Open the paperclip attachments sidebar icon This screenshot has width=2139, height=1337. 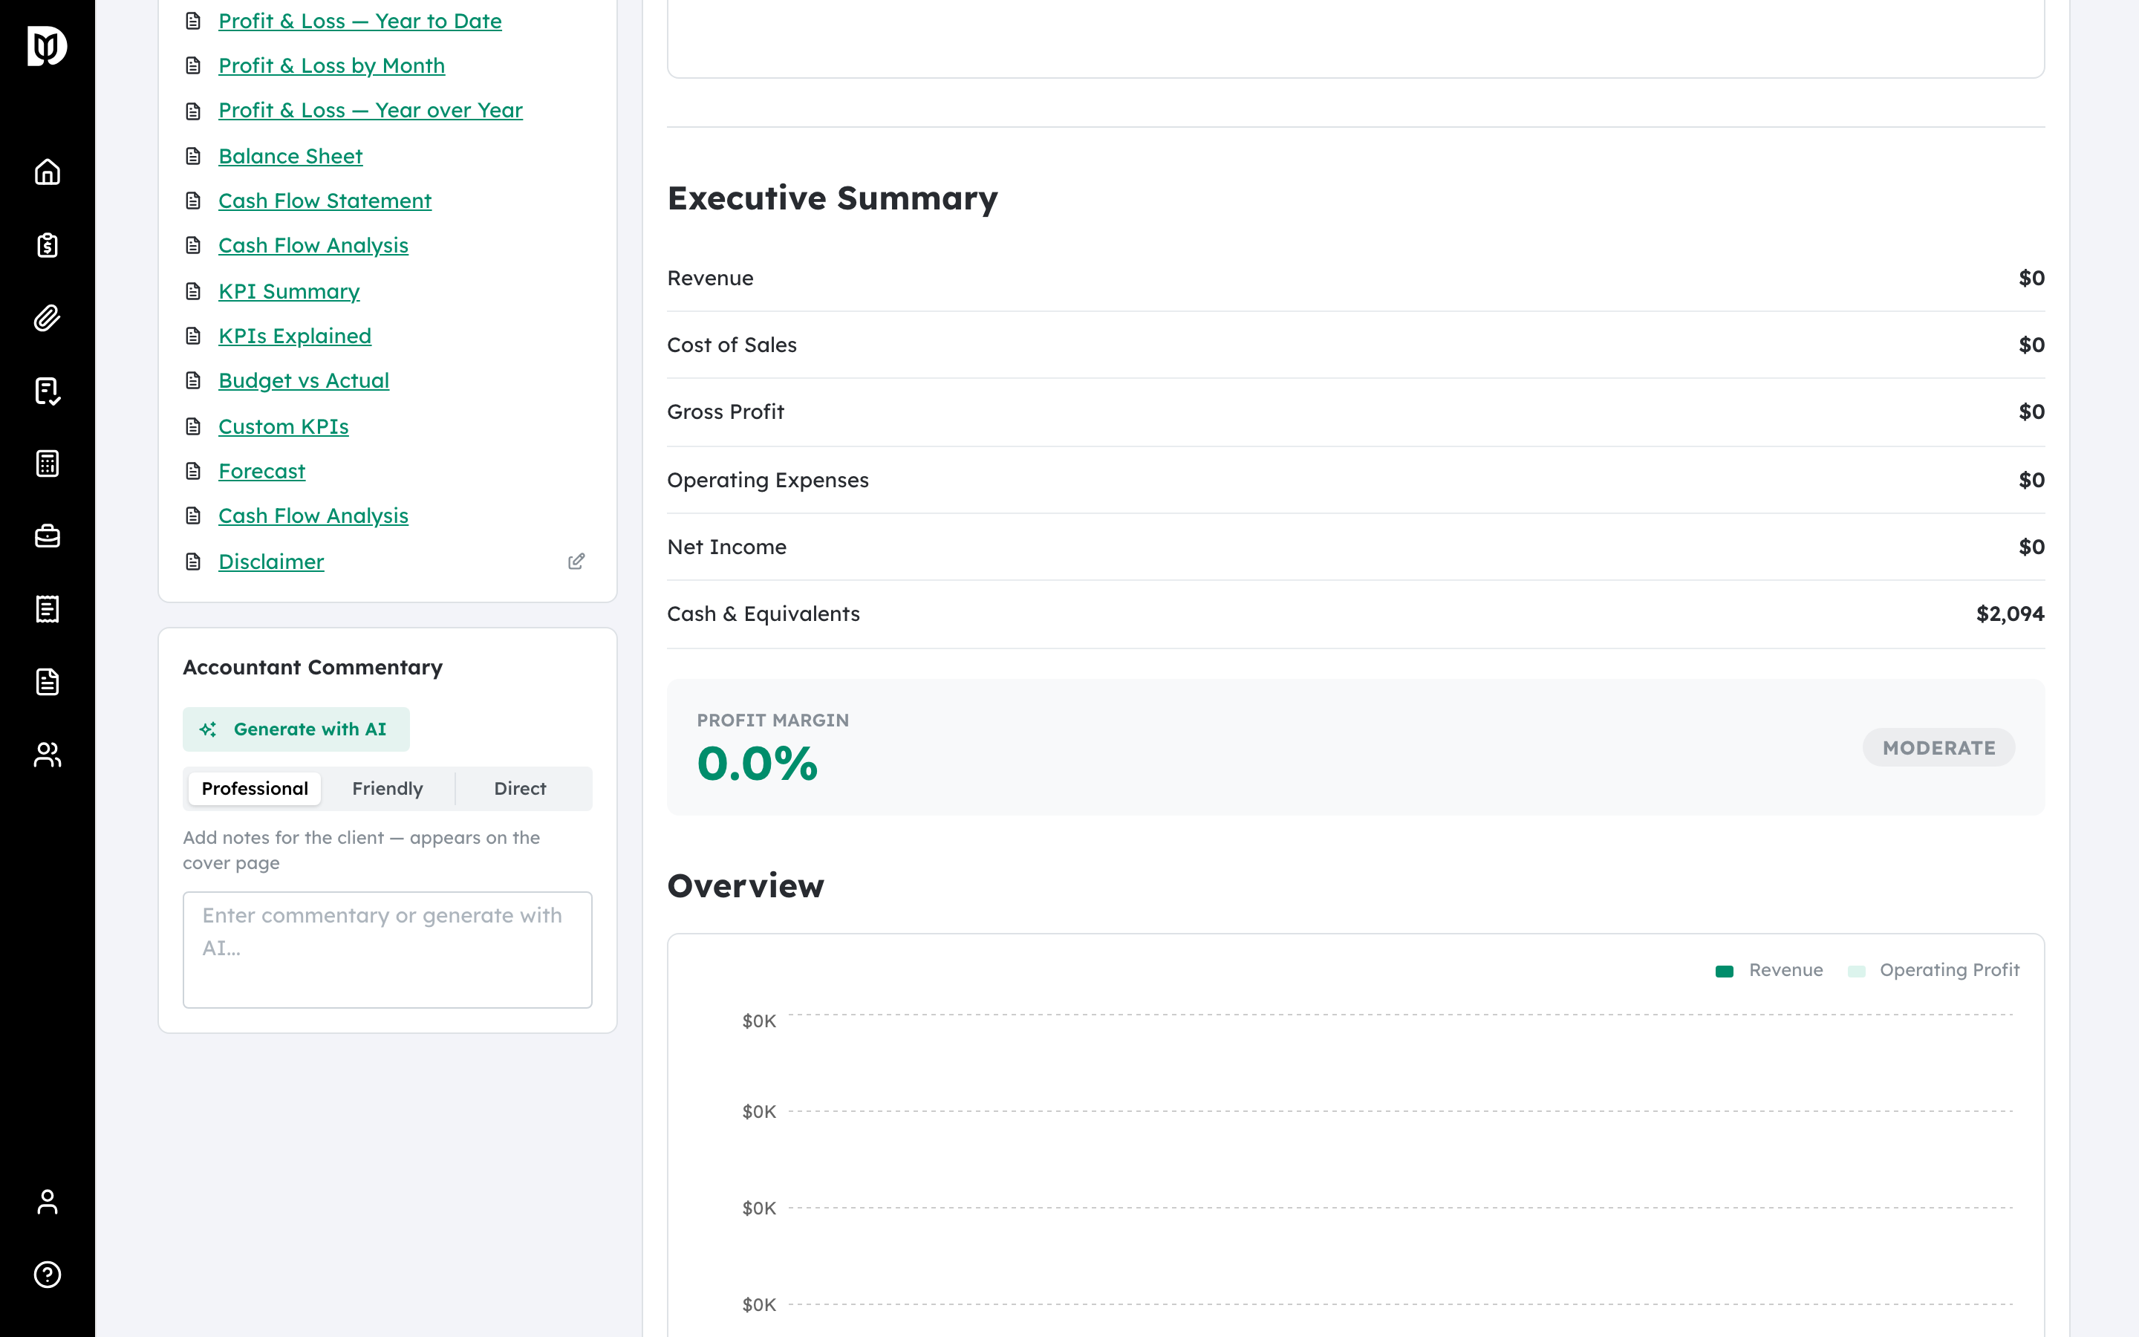(x=47, y=317)
